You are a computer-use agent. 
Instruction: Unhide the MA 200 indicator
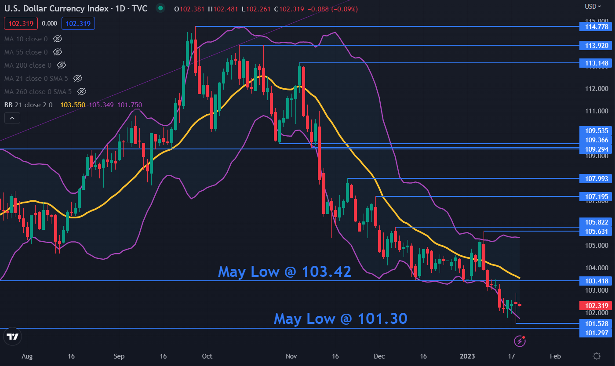[62, 65]
